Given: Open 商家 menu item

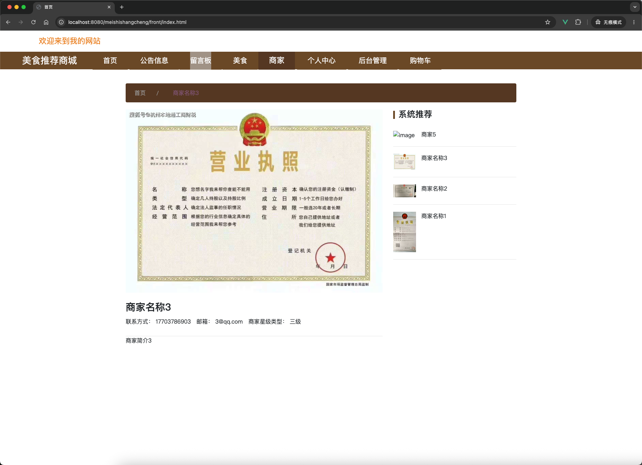Looking at the screenshot, I should (277, 60).
